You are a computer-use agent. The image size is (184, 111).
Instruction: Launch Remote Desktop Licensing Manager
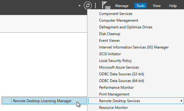[x=44, y=101]
